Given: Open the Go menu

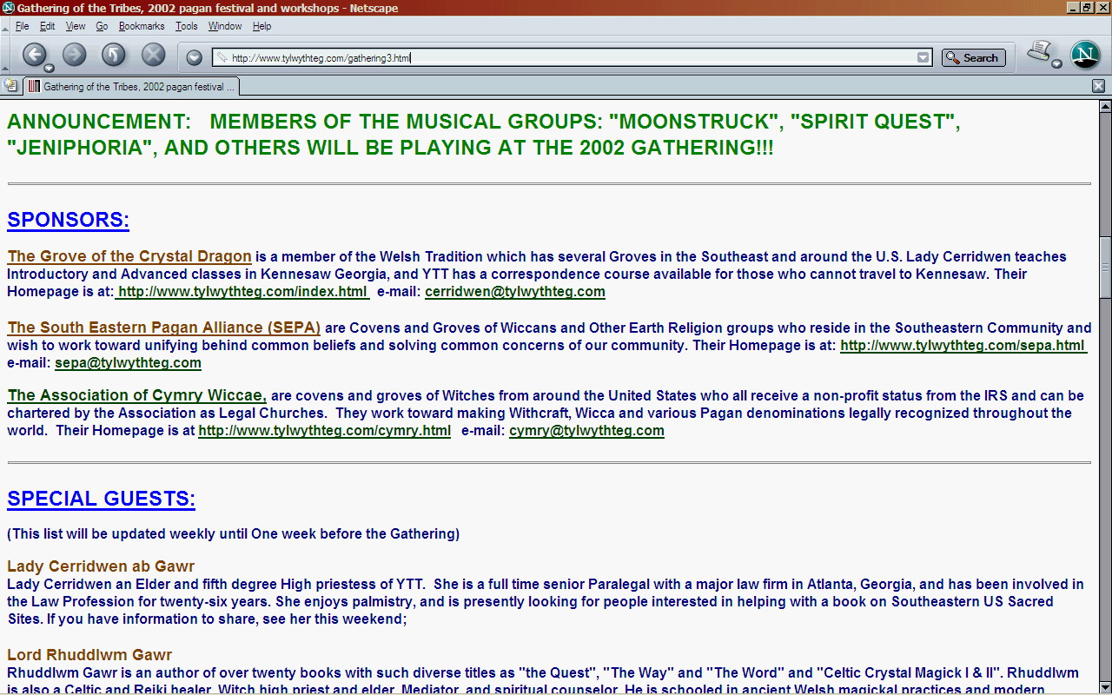Looking at the screenshot, I should [x=102, y=26].
